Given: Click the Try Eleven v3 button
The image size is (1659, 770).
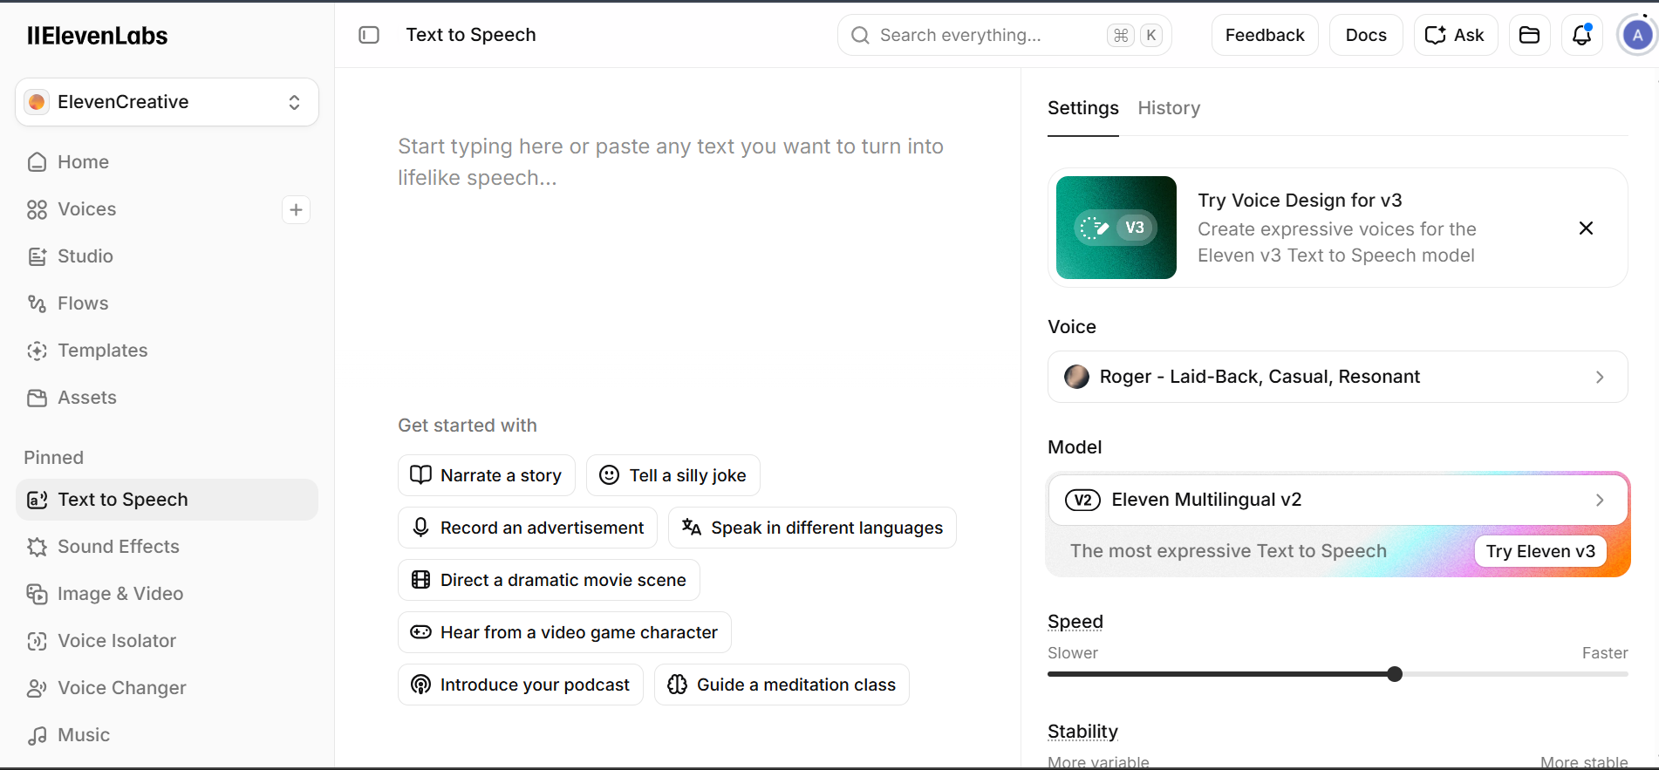Looking at the screenshot, I should [x=1540, y=551].
